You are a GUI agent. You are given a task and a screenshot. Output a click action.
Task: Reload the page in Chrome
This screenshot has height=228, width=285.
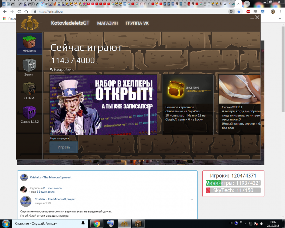(x=19, y=12)
